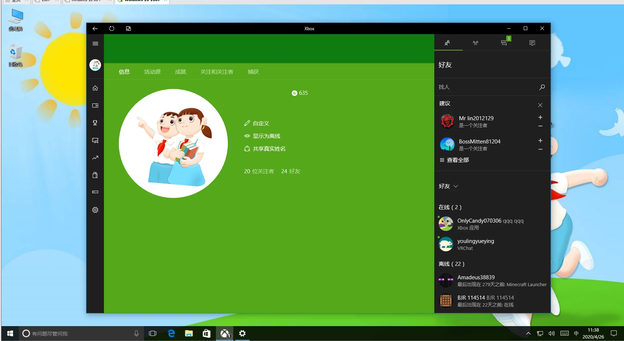Screen dimensions: 624x341
Task: Open Achievements trophy icon in sidebar
Action: [95, 123]
